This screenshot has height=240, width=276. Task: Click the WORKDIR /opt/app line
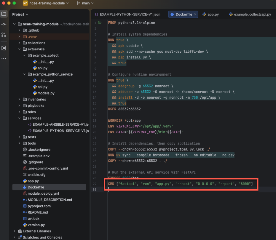point(124,121)
